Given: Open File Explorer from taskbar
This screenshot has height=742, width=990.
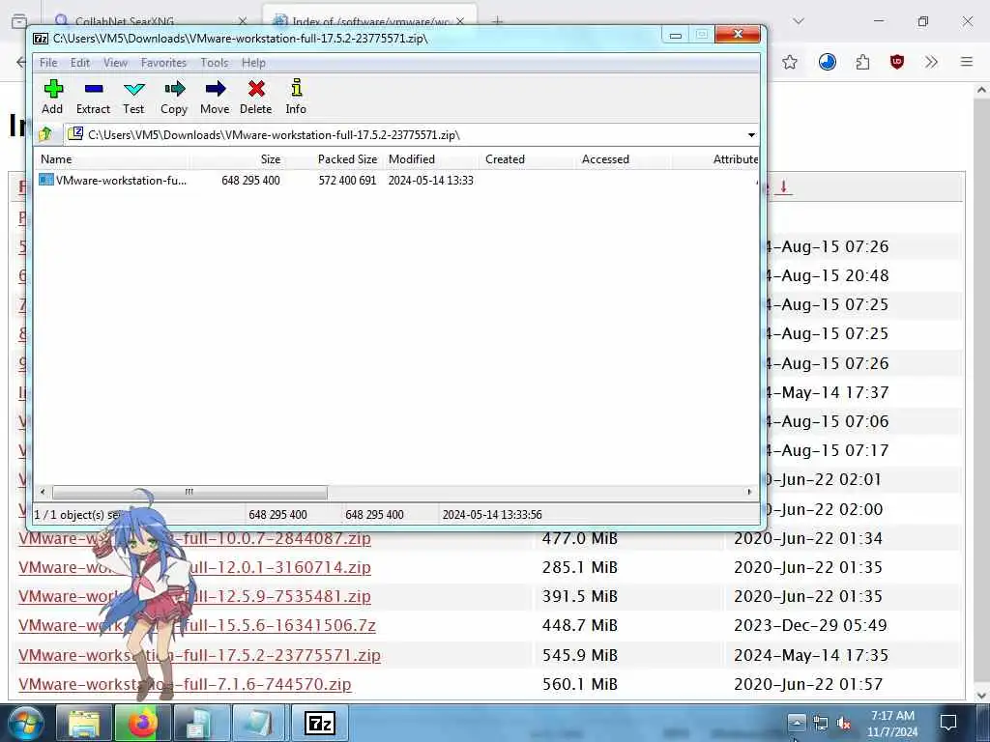Looking at the screenshot, I should click(x=84, y=723).
